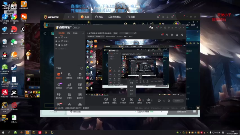Select the 文本 1 layer row
The height and width of the screenshot is (135, 240).
[x=70, y=37]
